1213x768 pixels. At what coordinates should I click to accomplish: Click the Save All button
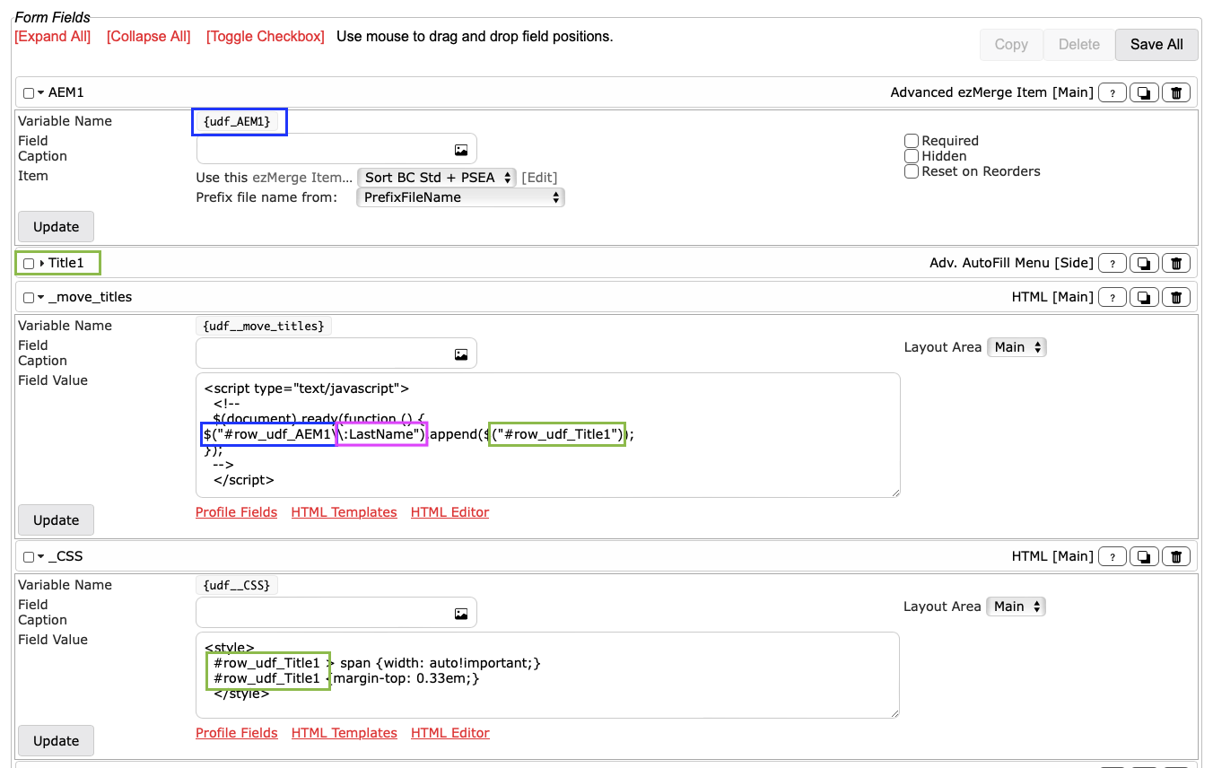pyautogui.click(x=1156, y=45)
